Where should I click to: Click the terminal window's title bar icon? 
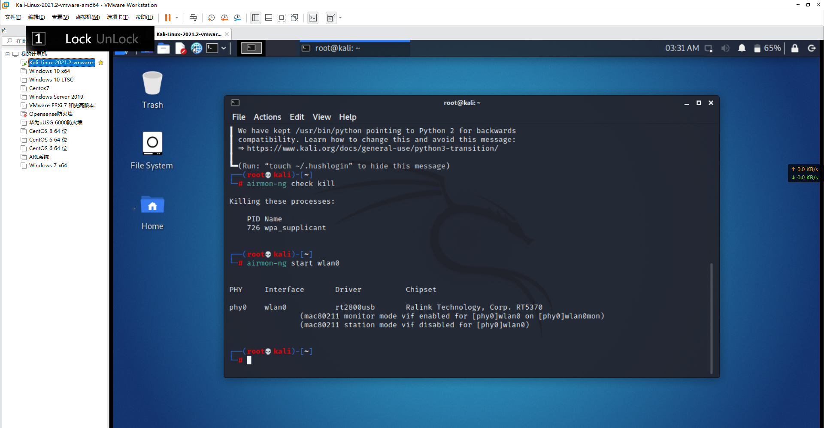click(235, 103)
